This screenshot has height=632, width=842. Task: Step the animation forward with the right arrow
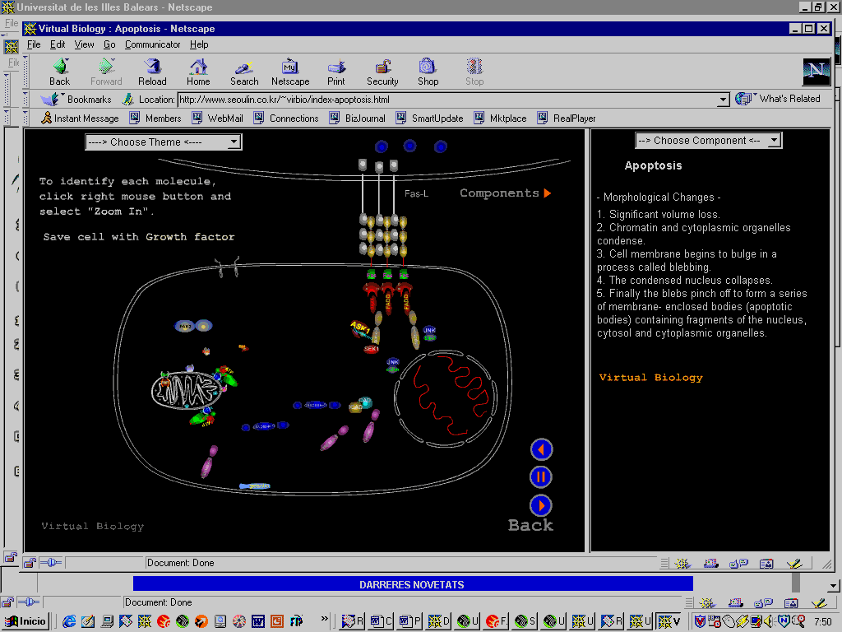tap(541, 504)
